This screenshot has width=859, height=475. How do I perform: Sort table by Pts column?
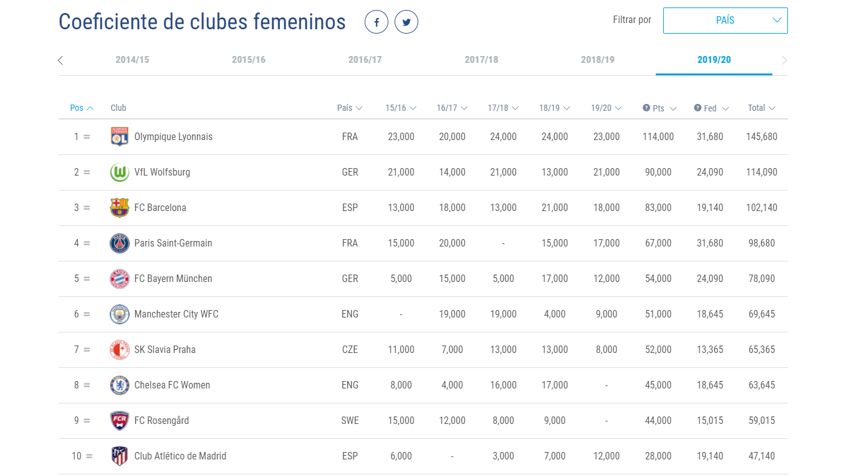click(x=665, y=108)
